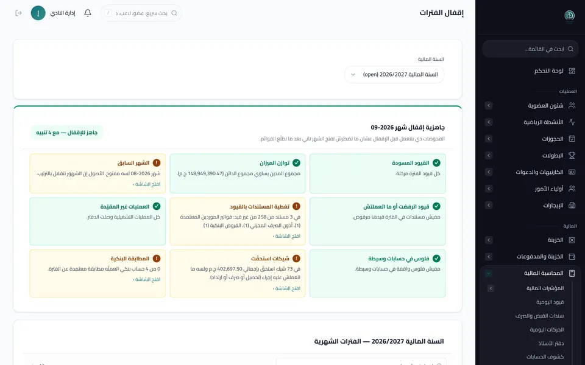Expand the الأنشطة الرياضية sidebar section
585x365 pixels.
click(489, 122)
